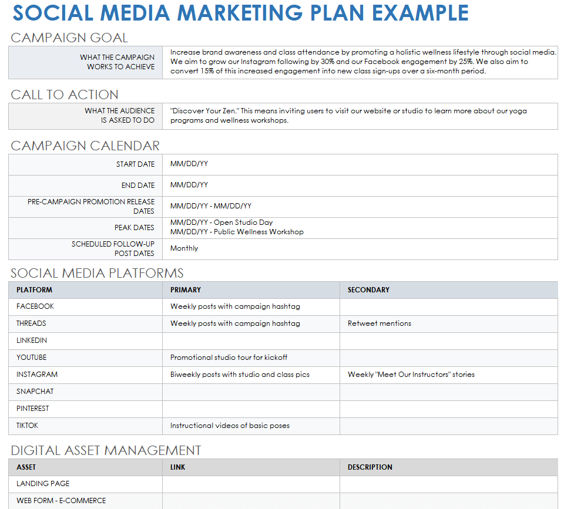Click the PRIMARY column header

click(x=251, y=290)
